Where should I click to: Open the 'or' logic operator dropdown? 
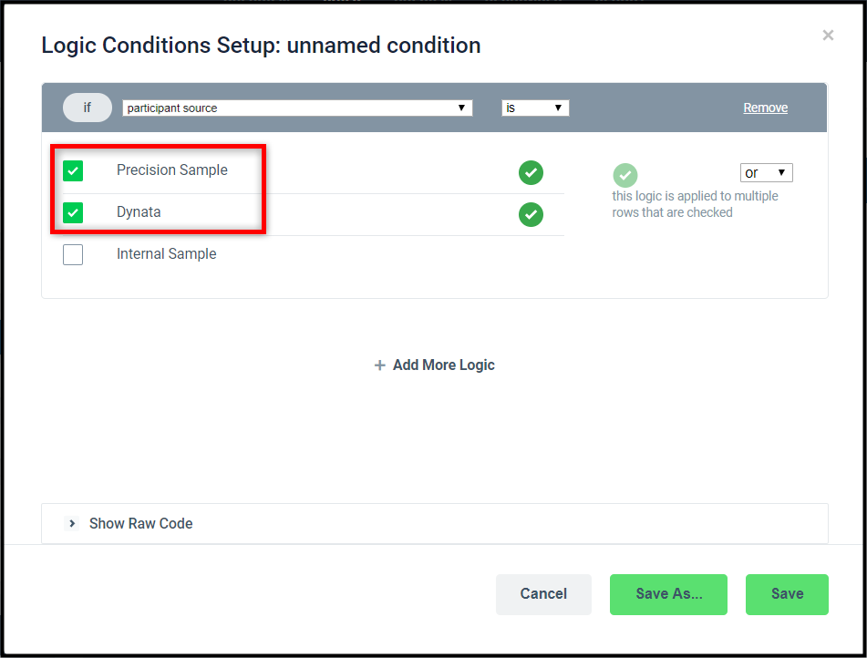767,172
